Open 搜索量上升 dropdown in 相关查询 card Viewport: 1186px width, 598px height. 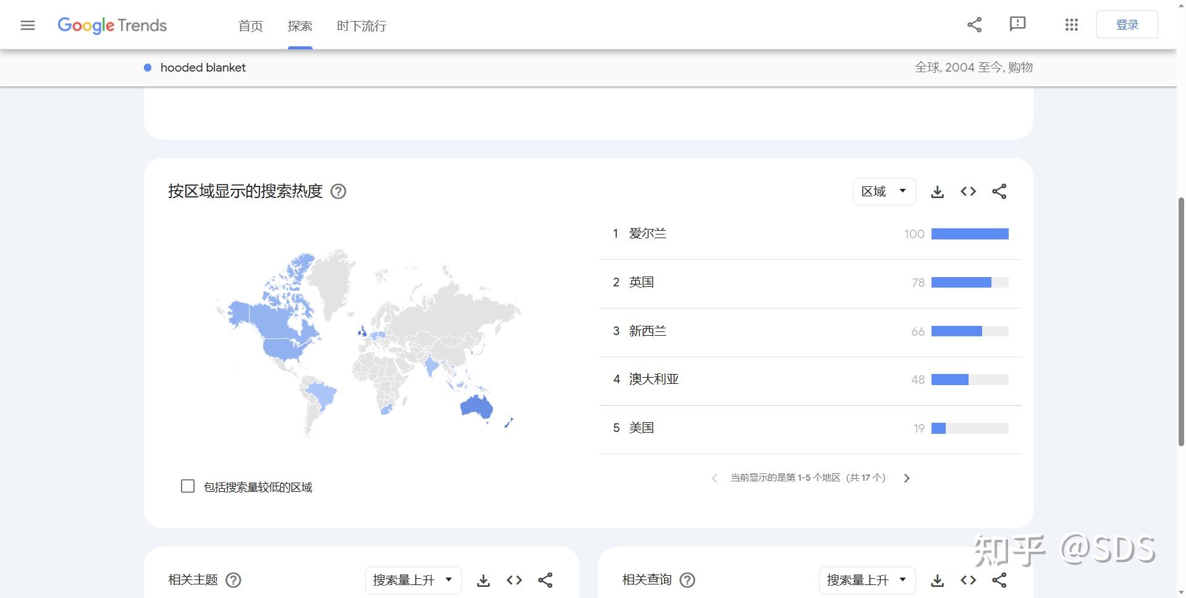tap(867, 580)
